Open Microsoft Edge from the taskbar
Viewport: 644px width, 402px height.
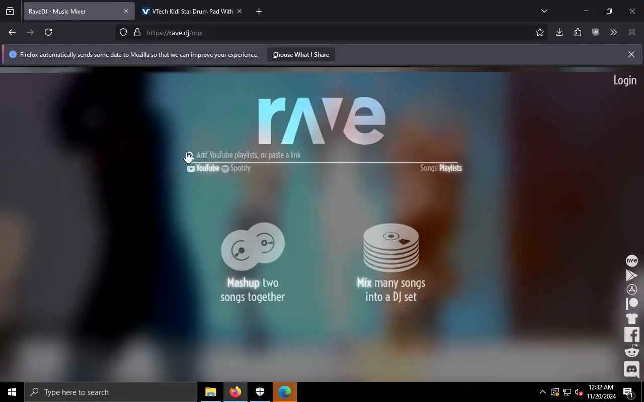click(285, 392)
